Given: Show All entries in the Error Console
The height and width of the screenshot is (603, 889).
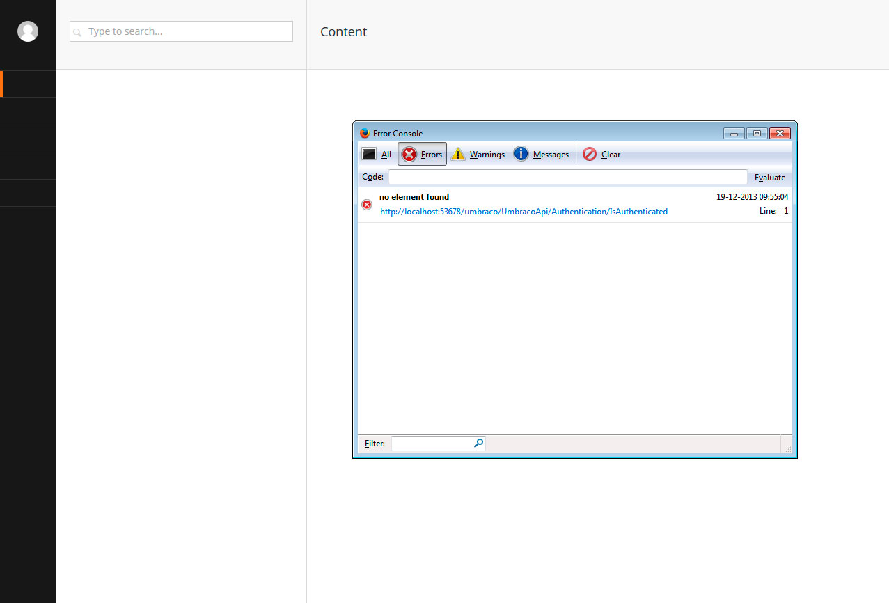Looking at the screenshot, I should pyautogui.click(x=377, y=155).
